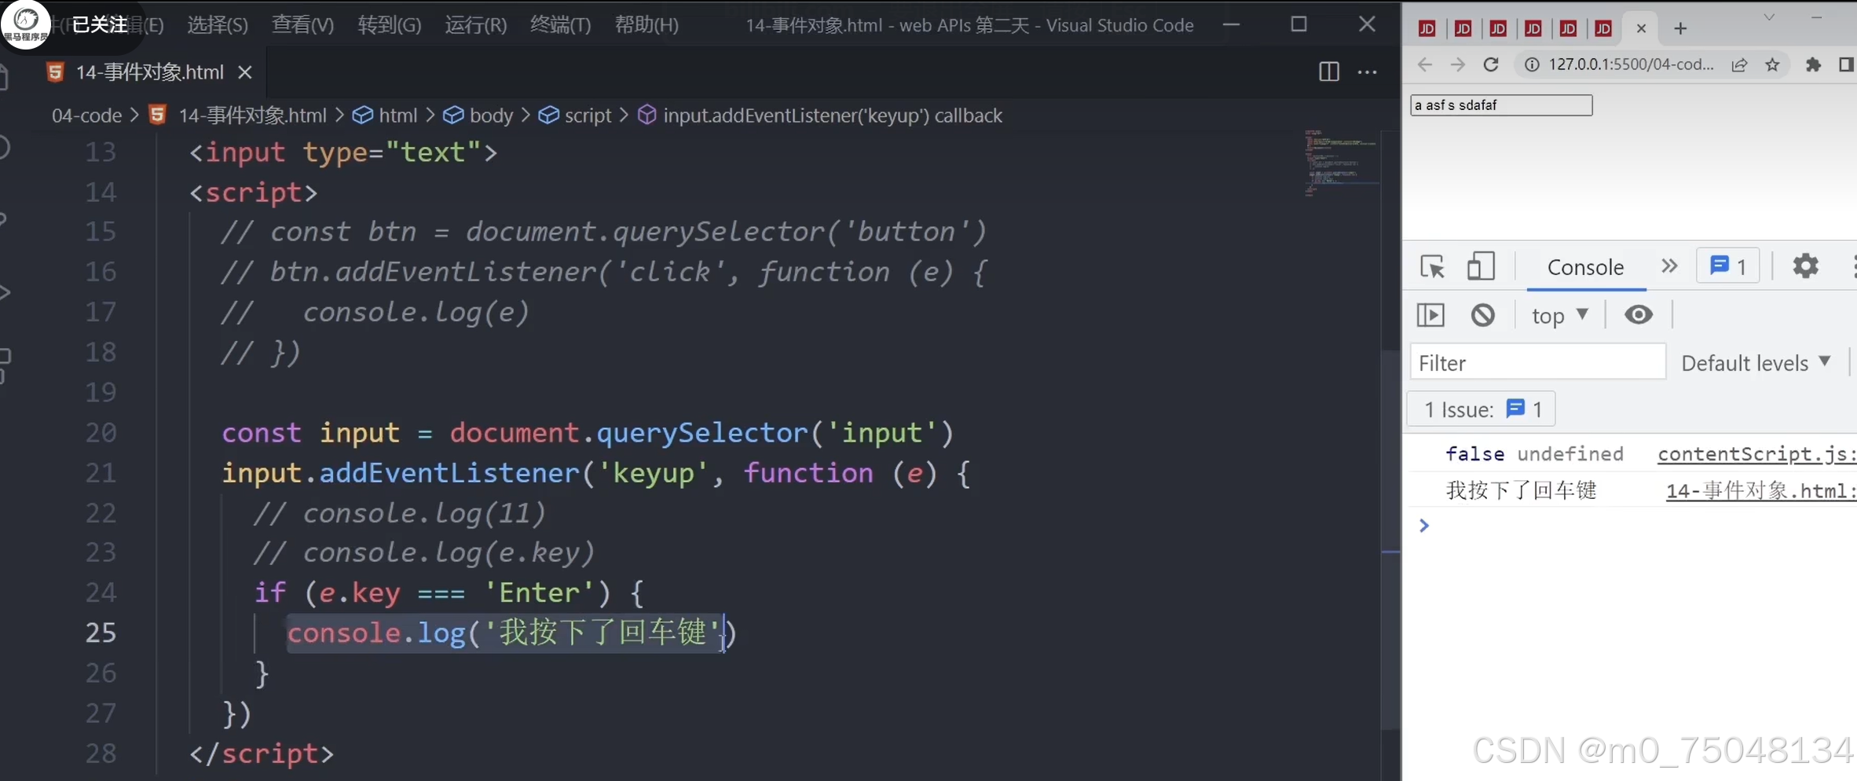1857x781 pixels.
Task: Click the site information icon in address bar
Action: coord(1532,64)
